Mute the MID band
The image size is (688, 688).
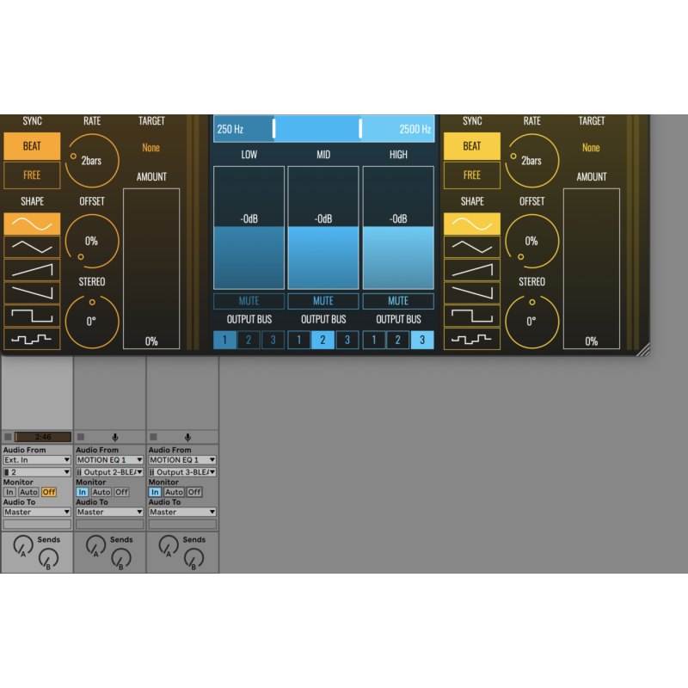coord(323,301)
